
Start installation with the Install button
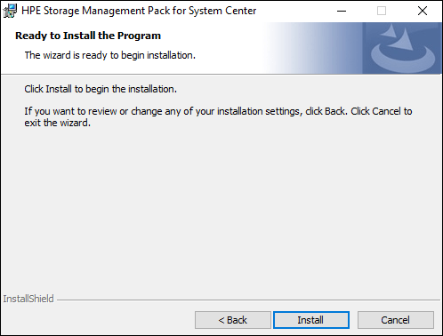pos(311,320)
